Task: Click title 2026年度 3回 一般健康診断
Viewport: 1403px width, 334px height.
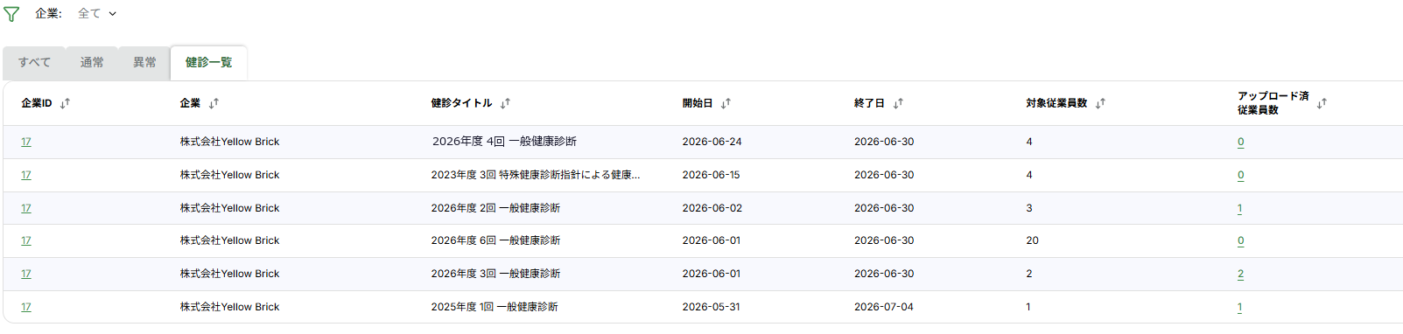Action: tap(495, 274)
